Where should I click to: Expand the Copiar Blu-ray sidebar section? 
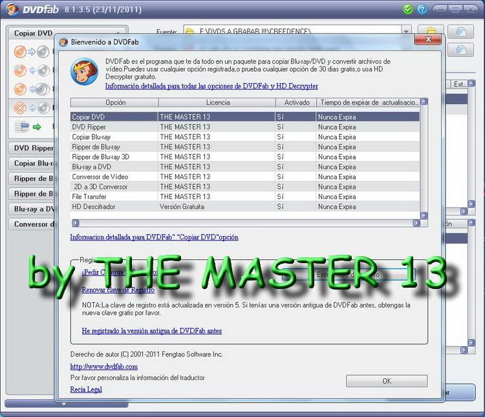[x=32, y=163]
